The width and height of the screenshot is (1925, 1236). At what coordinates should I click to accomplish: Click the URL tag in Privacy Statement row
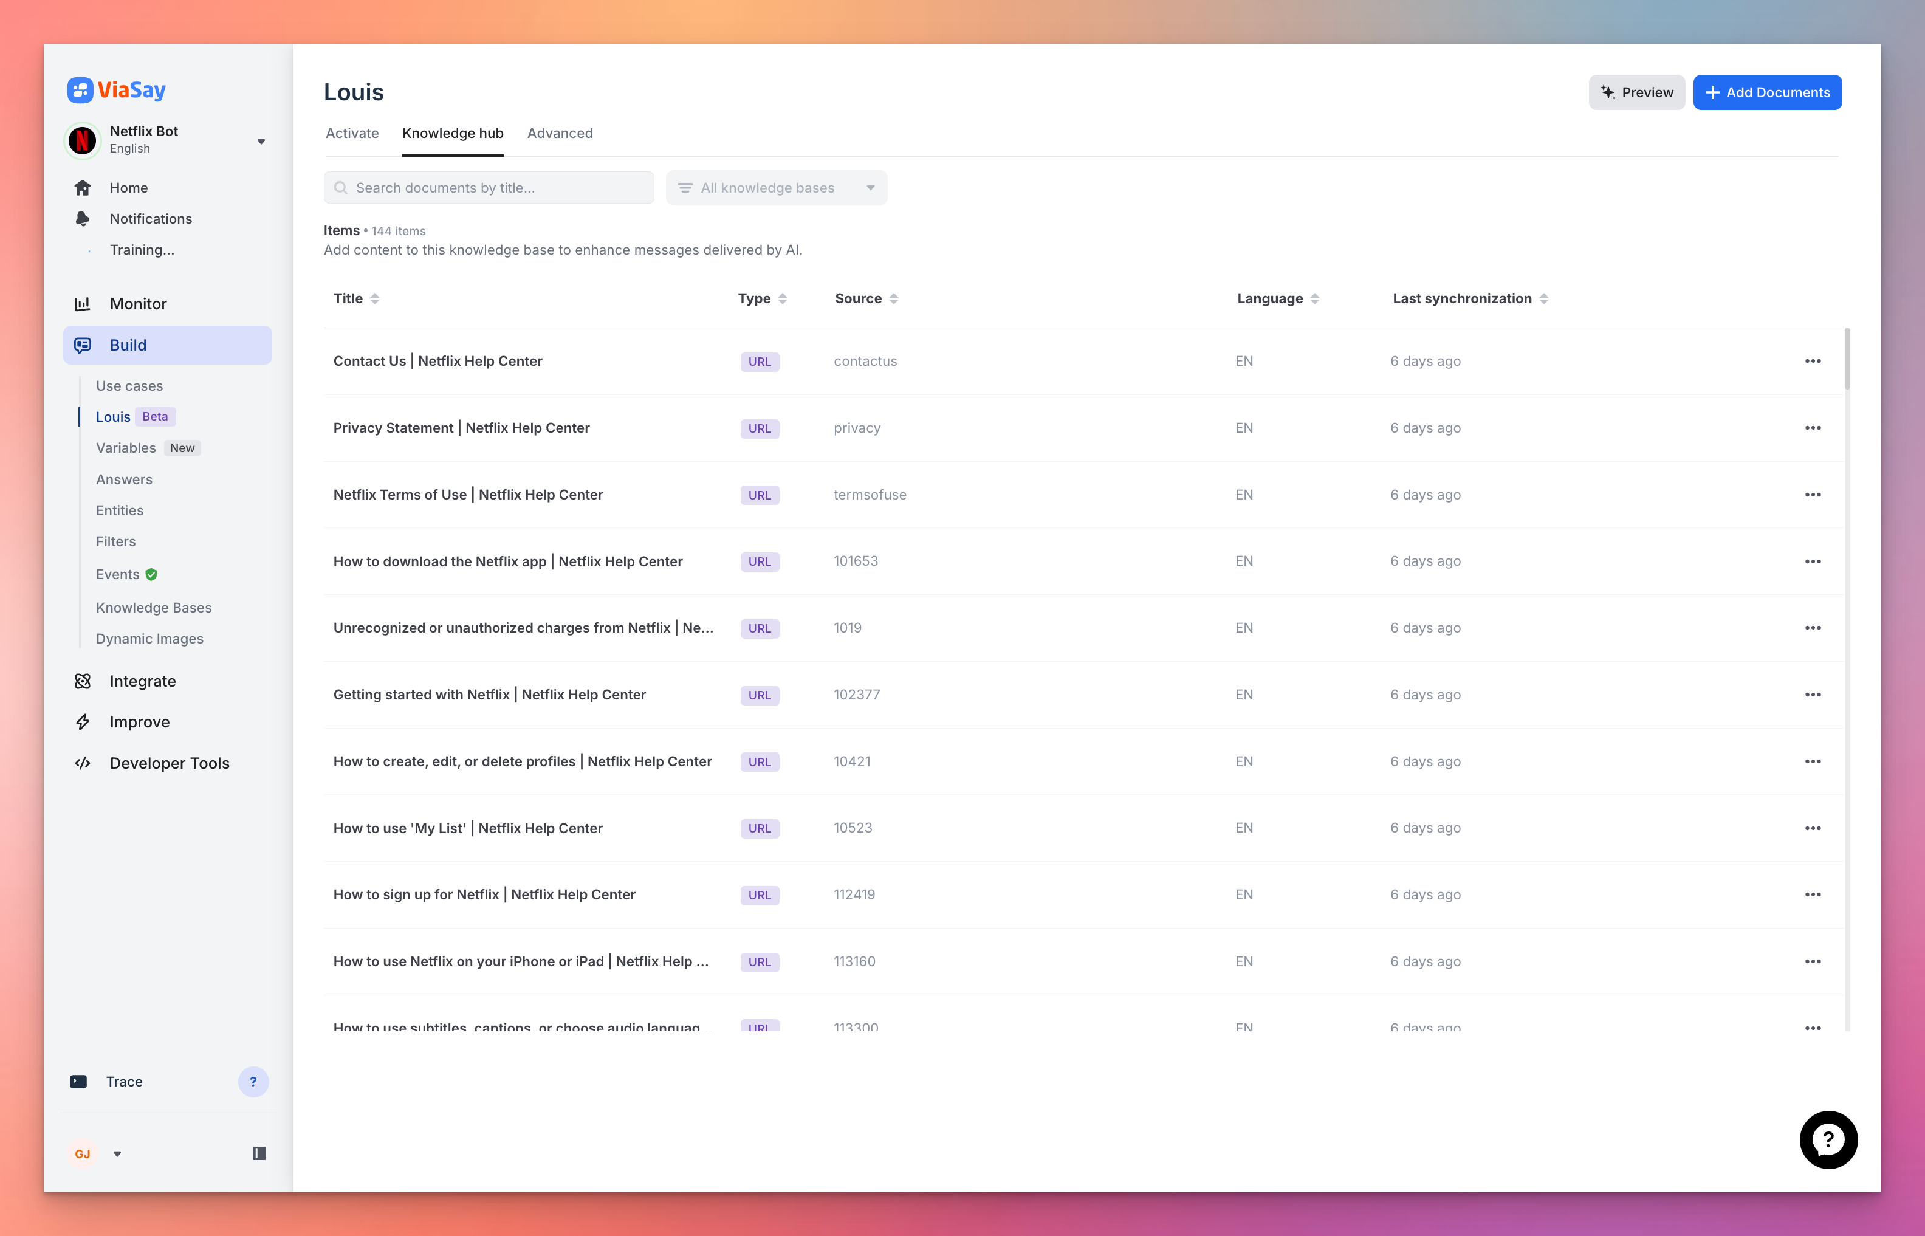759,428
